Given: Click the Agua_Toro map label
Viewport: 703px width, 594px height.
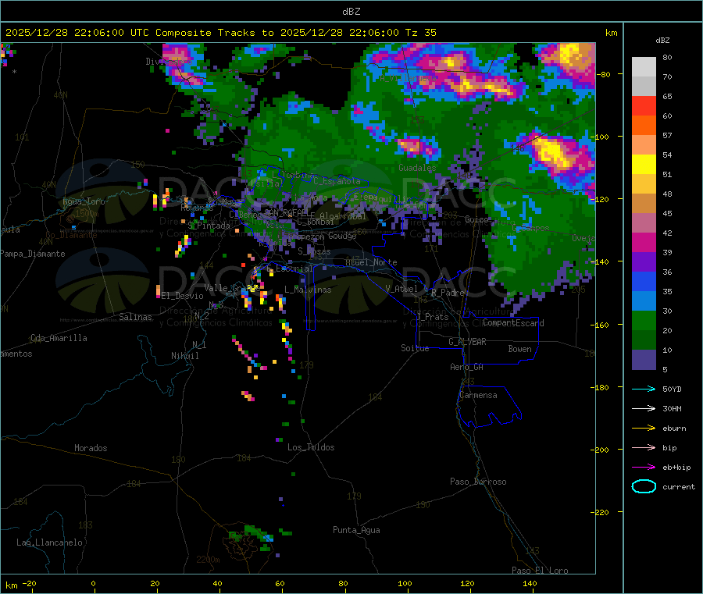Looking at the screenshot, I should pyautogui.click(x=84, y=201).
